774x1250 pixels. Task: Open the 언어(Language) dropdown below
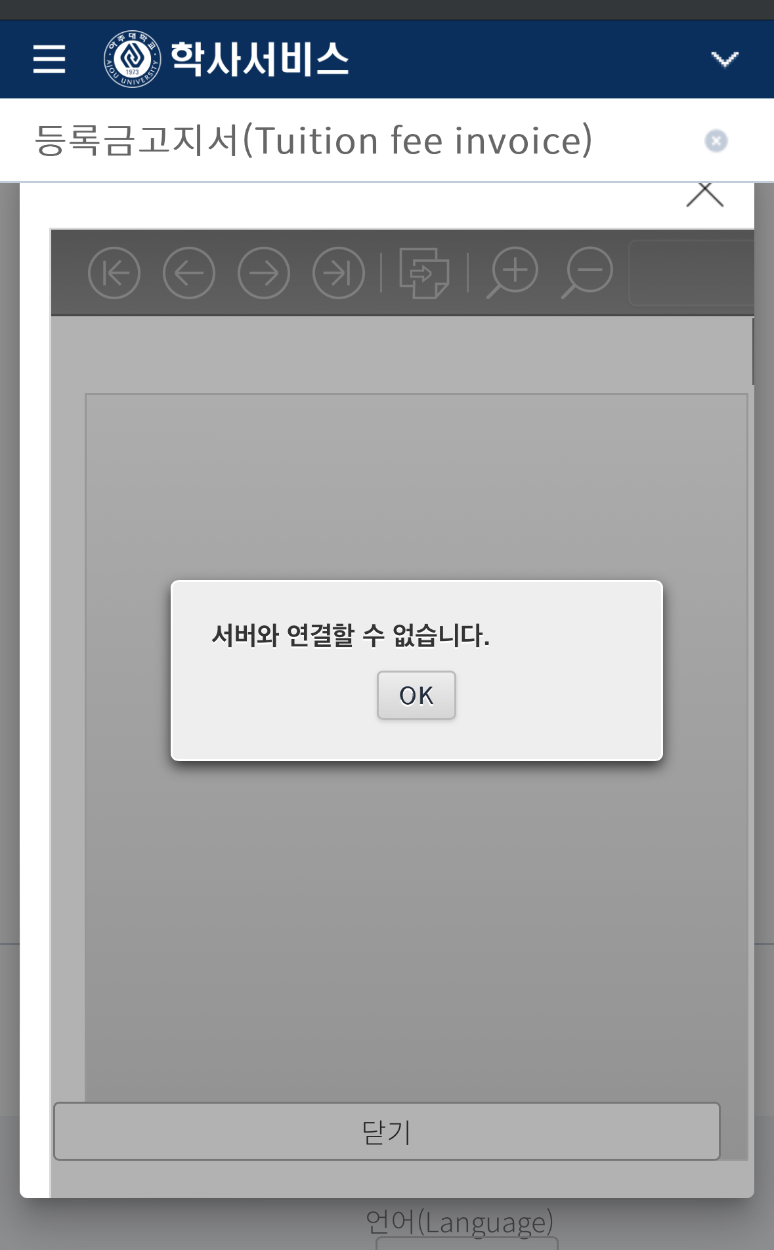(x=467, y=1243)
